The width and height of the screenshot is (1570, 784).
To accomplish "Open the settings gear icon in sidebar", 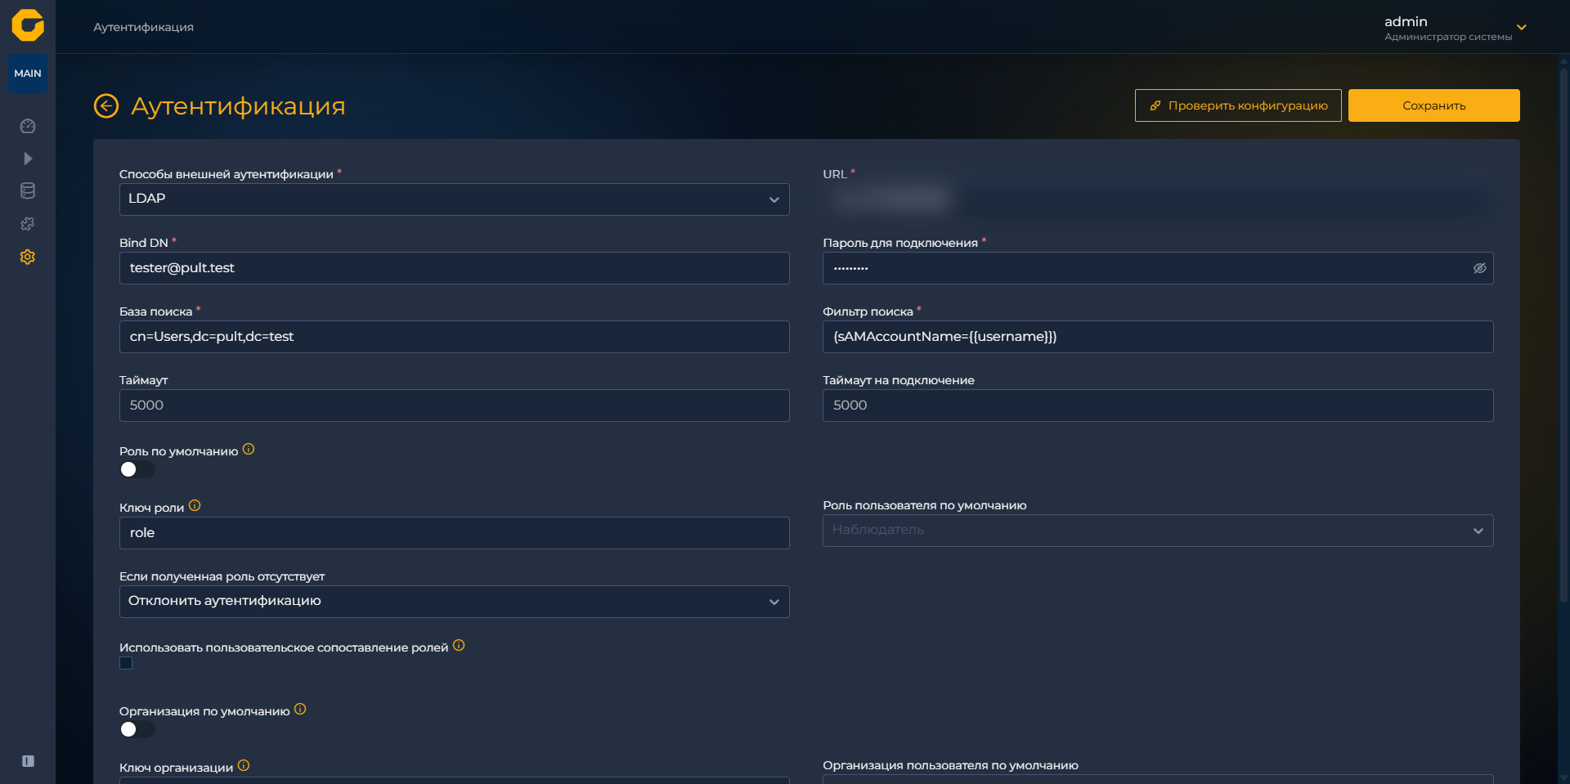I will (28, 257).
